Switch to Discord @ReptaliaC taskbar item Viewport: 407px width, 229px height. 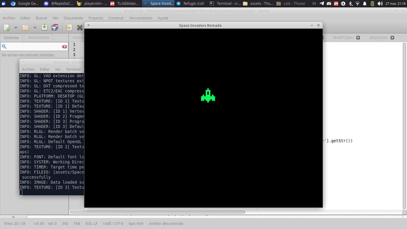tap(58, 4)
